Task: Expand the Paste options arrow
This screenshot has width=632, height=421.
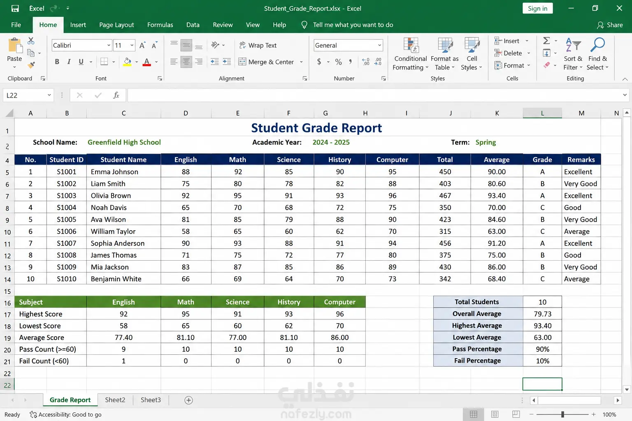Action: 14,67
